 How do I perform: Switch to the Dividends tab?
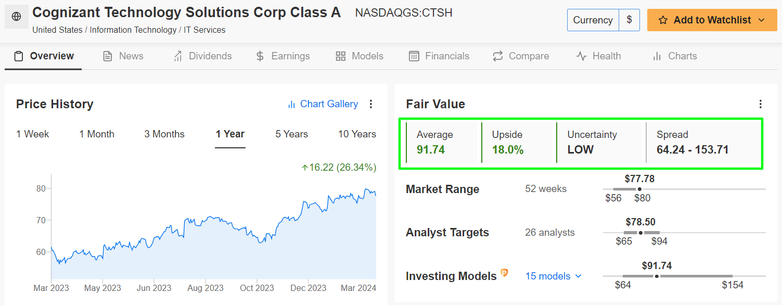tap(202, 56)
